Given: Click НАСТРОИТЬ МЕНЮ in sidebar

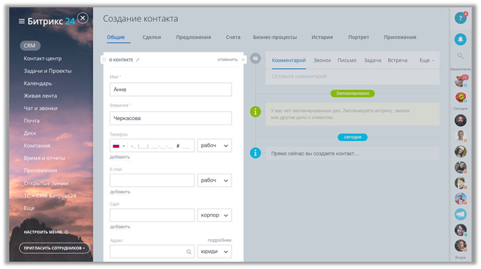Looking at the screenshot, I should [43, 232].
